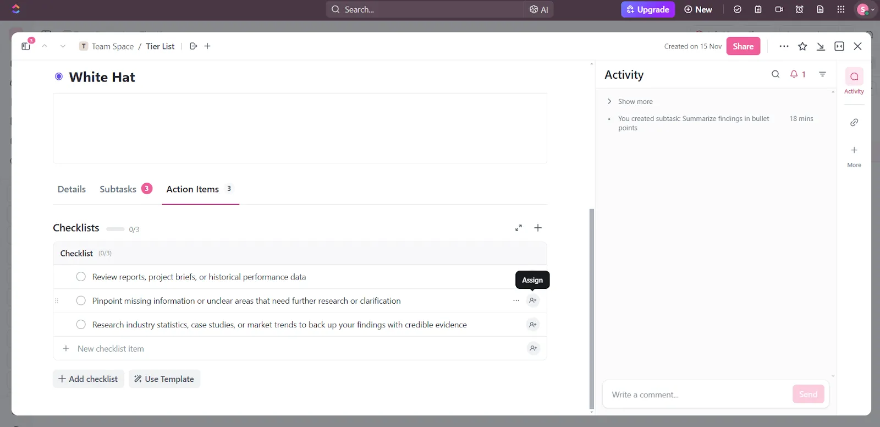
Task: Open the notepad icon in top bar
Action: click(758, 9)
